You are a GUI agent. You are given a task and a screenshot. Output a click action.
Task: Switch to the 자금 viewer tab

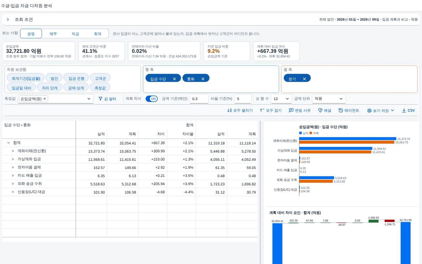[75, 34]
